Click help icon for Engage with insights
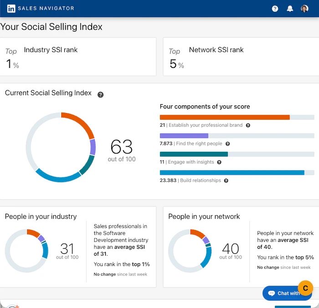The width and height of the screenshot is (319, 308). point(219,162)
